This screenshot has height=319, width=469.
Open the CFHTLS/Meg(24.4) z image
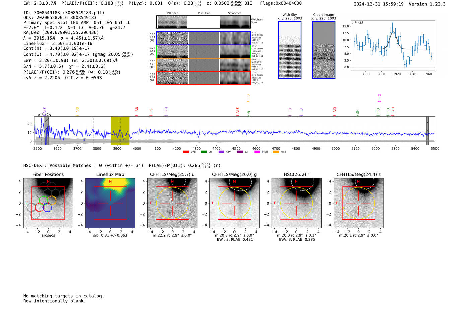[358, 203]
